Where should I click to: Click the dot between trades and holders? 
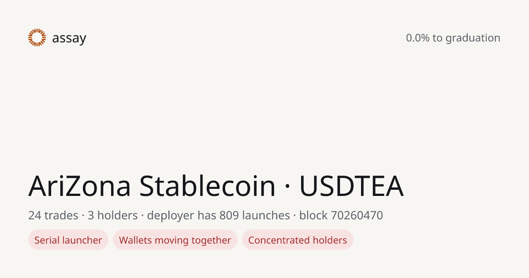83,216
